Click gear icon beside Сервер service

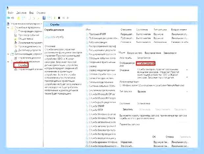87,66
